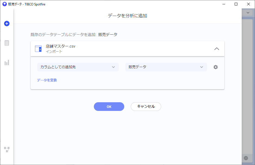255x165 pixels.
Task: Confirm with the OK button
Action: click(x=109, y=107)
